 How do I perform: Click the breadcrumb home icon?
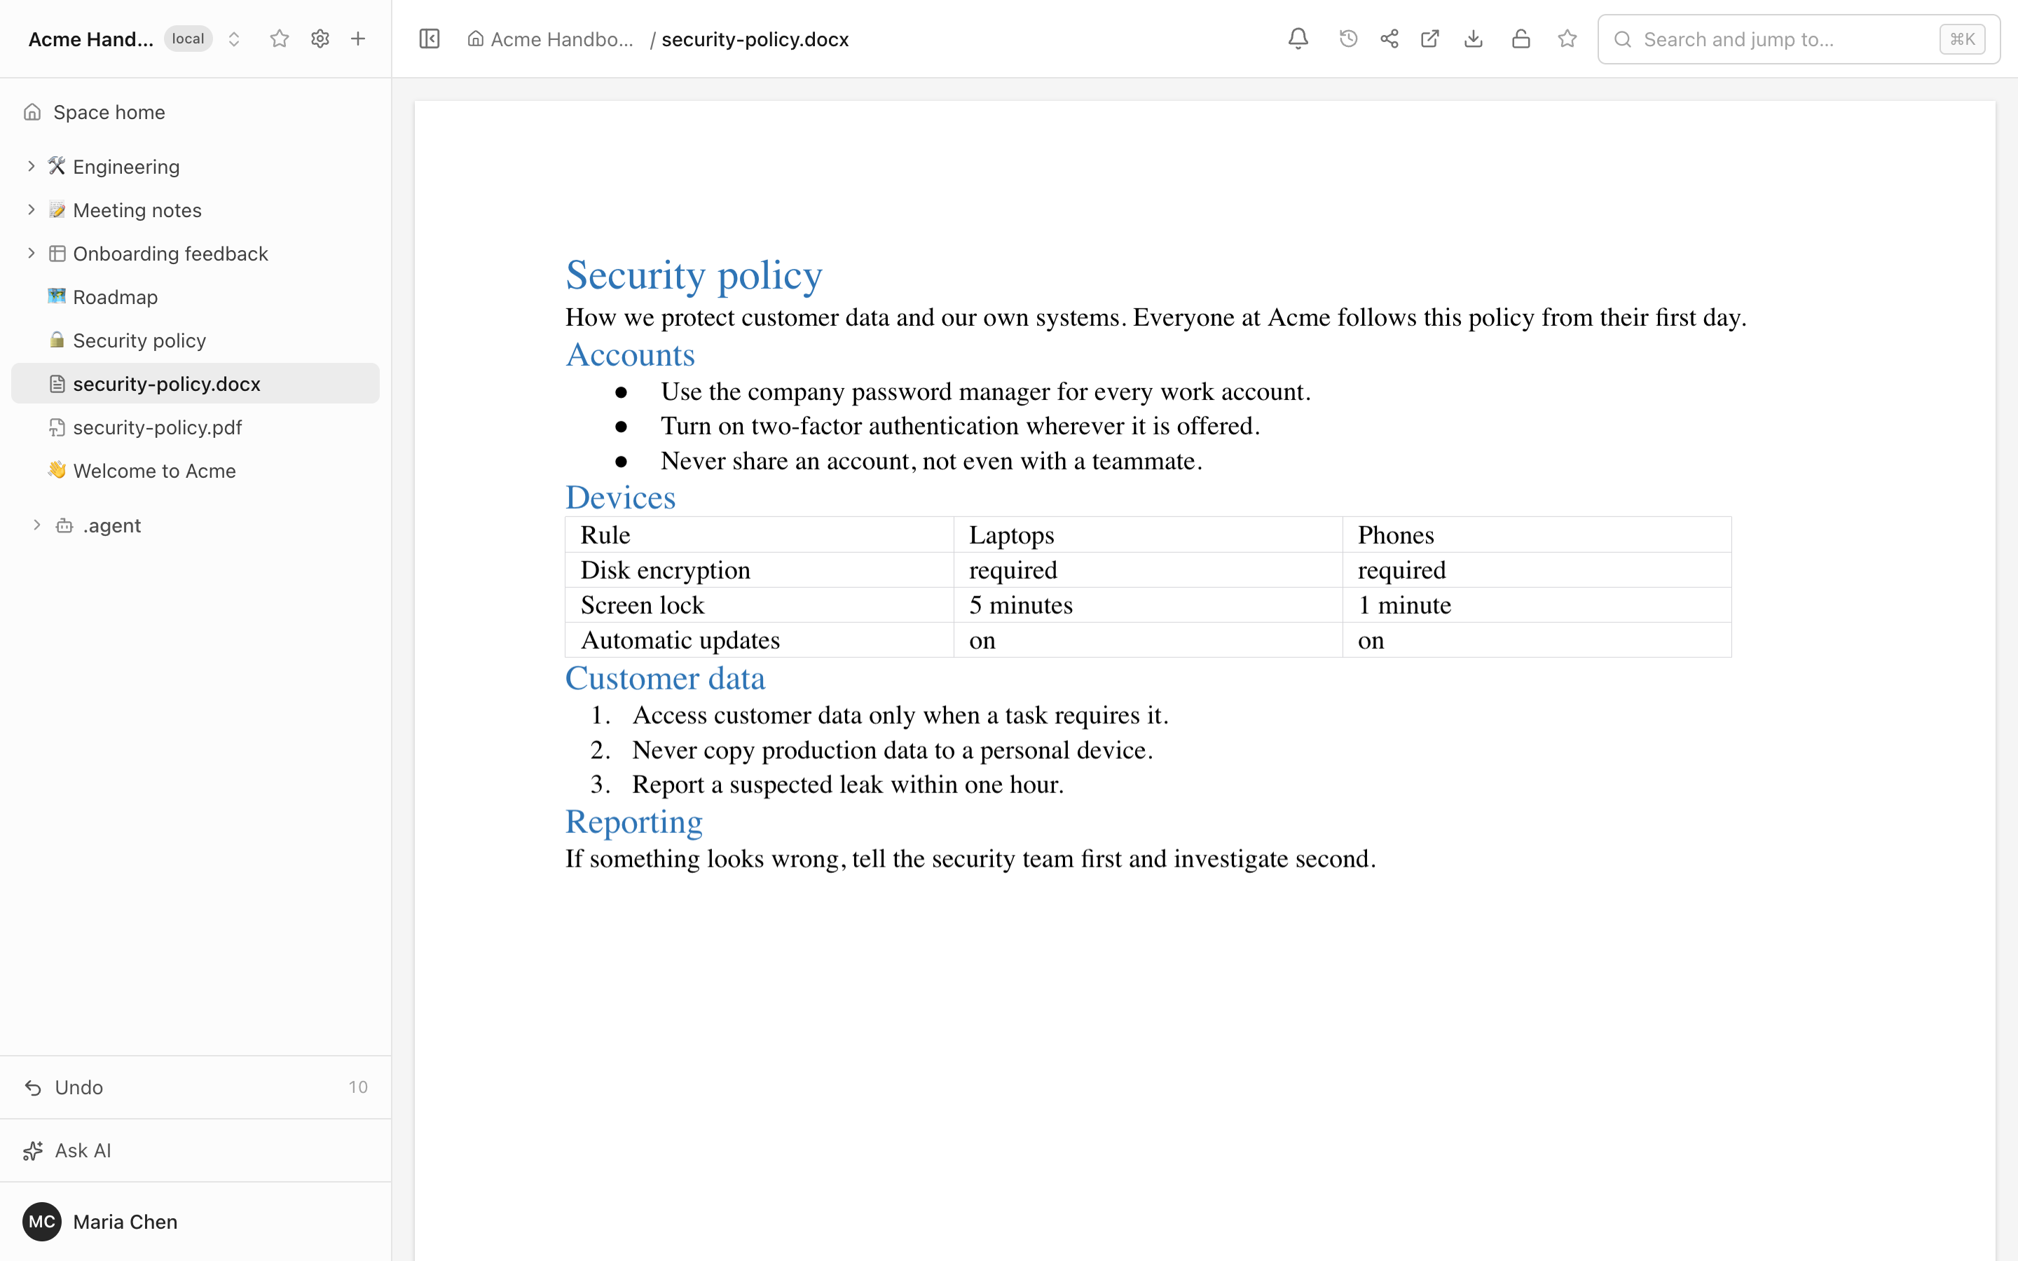(475, 39)
